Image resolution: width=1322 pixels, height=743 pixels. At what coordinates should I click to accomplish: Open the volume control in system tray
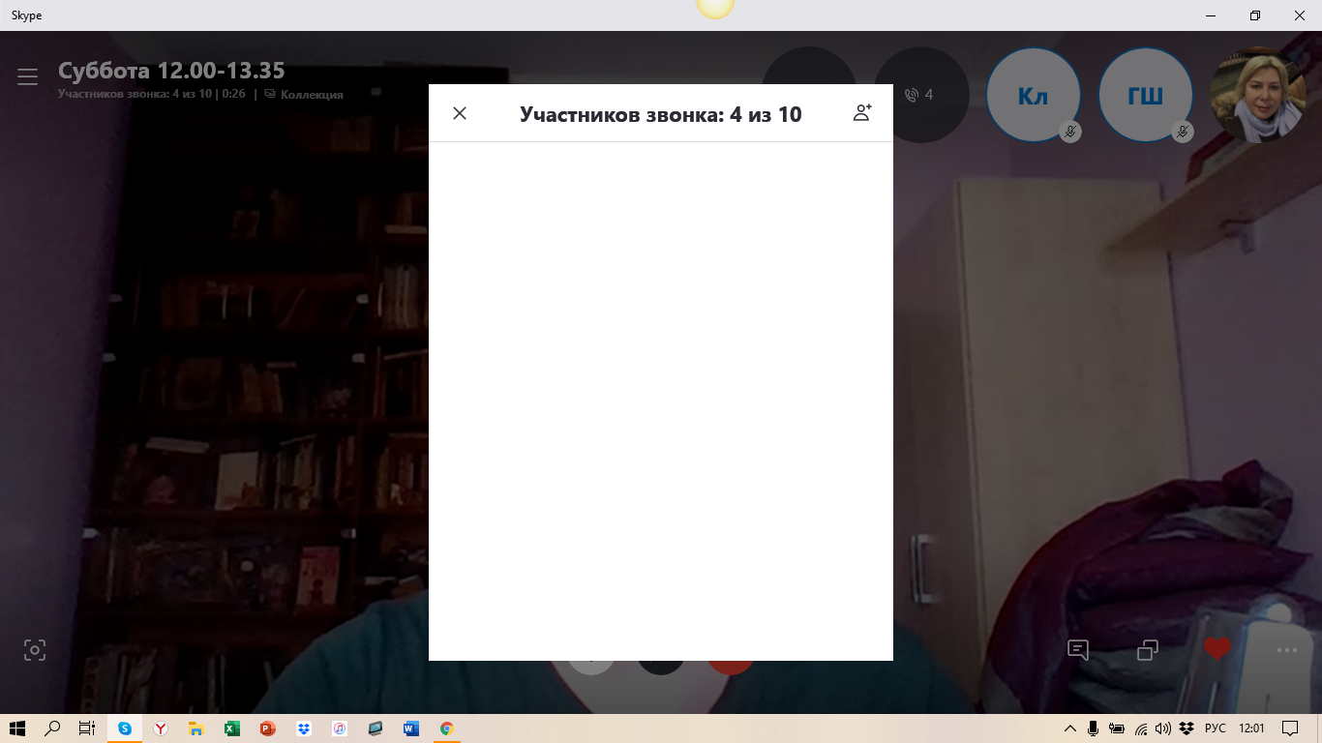pos(1163,728)
